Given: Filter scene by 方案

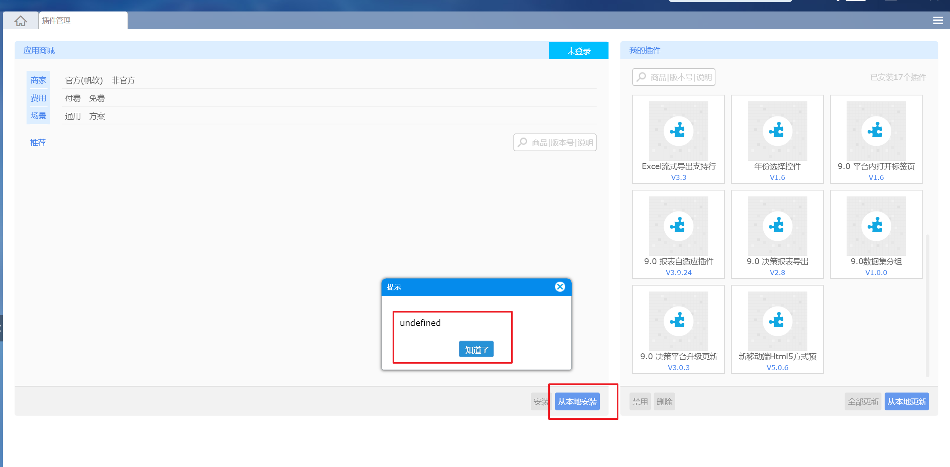Looking at the screenshot, I should tap(97, 116).
